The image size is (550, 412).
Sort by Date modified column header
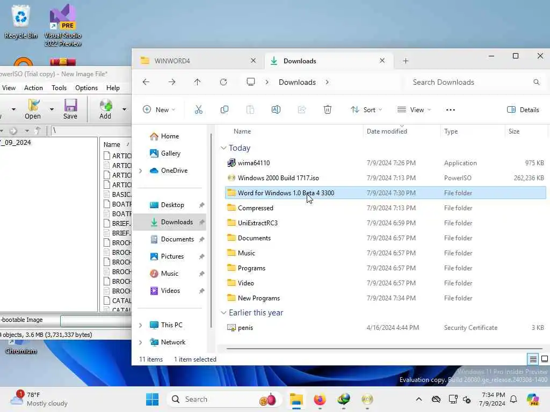tap(401, 131)
